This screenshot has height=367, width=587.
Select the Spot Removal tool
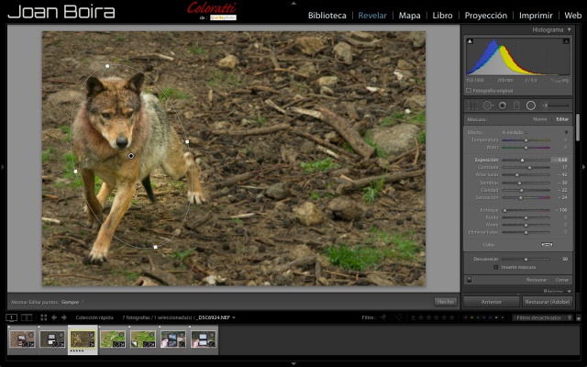click(x=487, y=106)
